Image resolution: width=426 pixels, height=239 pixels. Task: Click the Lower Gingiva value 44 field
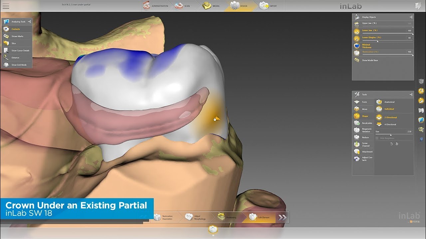click(409, 38)
